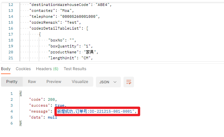
Task: Open the Headers (6) tab
Action: pos(47,69)
